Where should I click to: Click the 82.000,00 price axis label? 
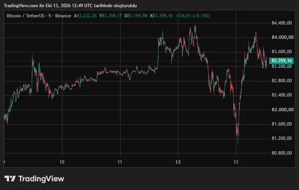click(283, 110)
